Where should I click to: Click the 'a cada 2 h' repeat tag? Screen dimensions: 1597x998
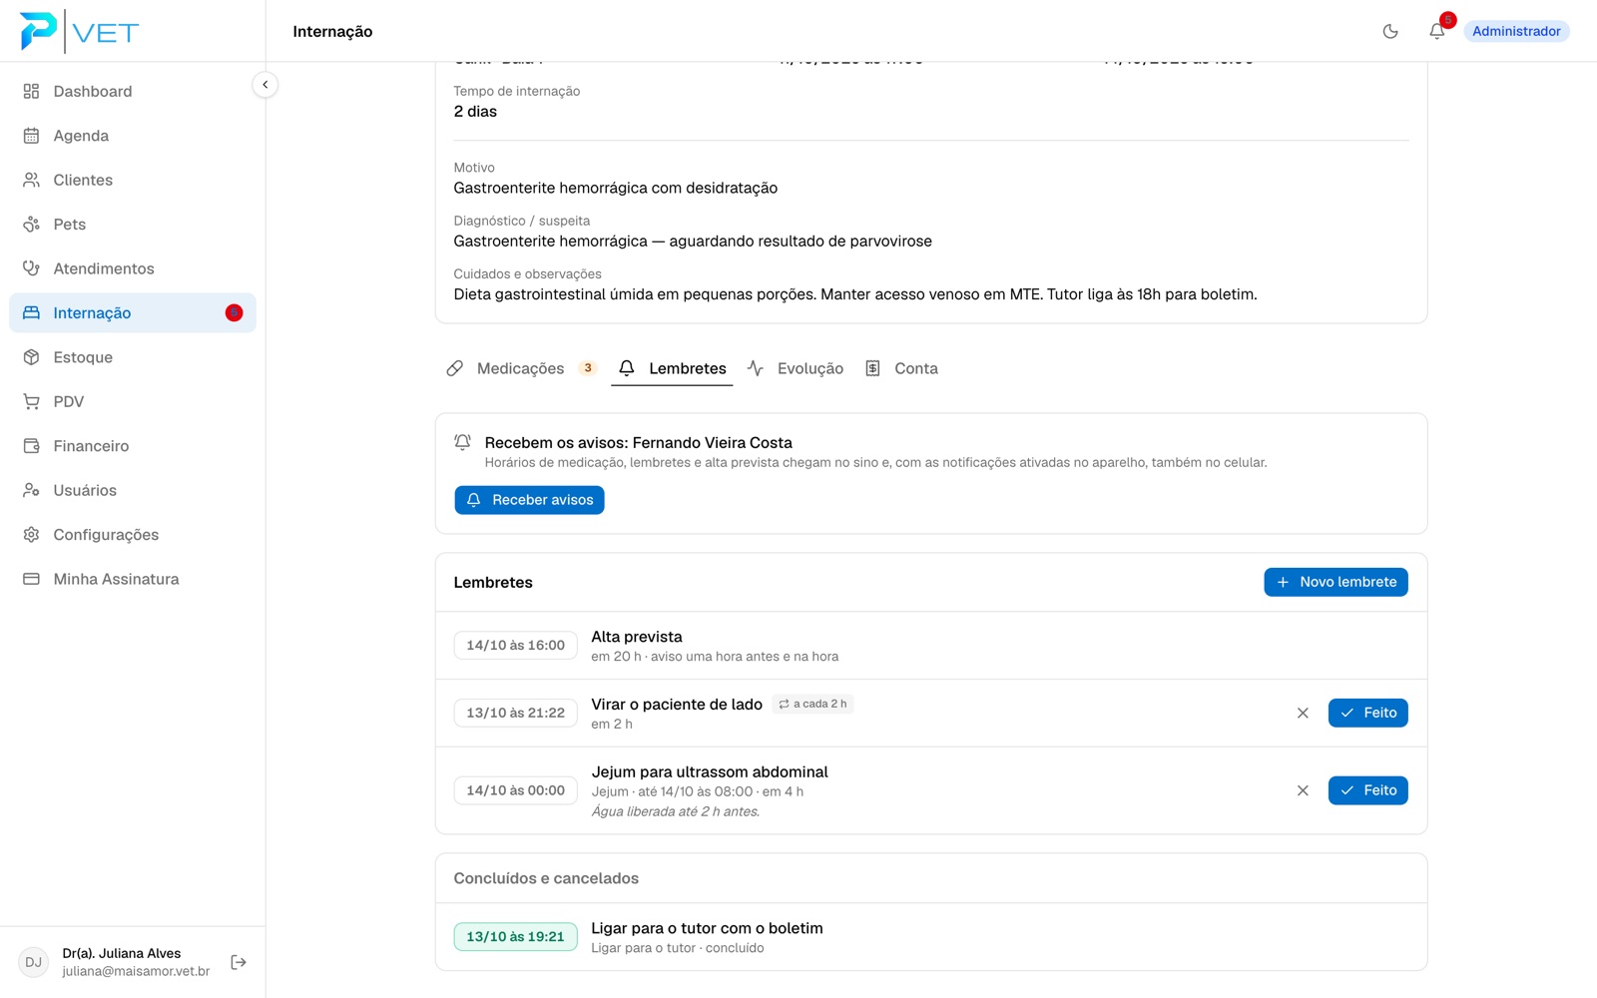[812, 704]
